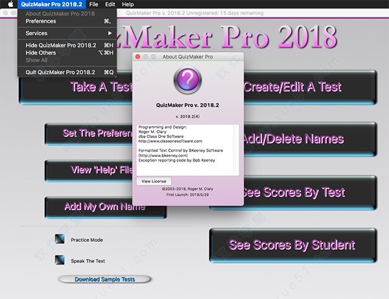Open Set The Preferences button
The image size is (389, 299).
point(89,134)
